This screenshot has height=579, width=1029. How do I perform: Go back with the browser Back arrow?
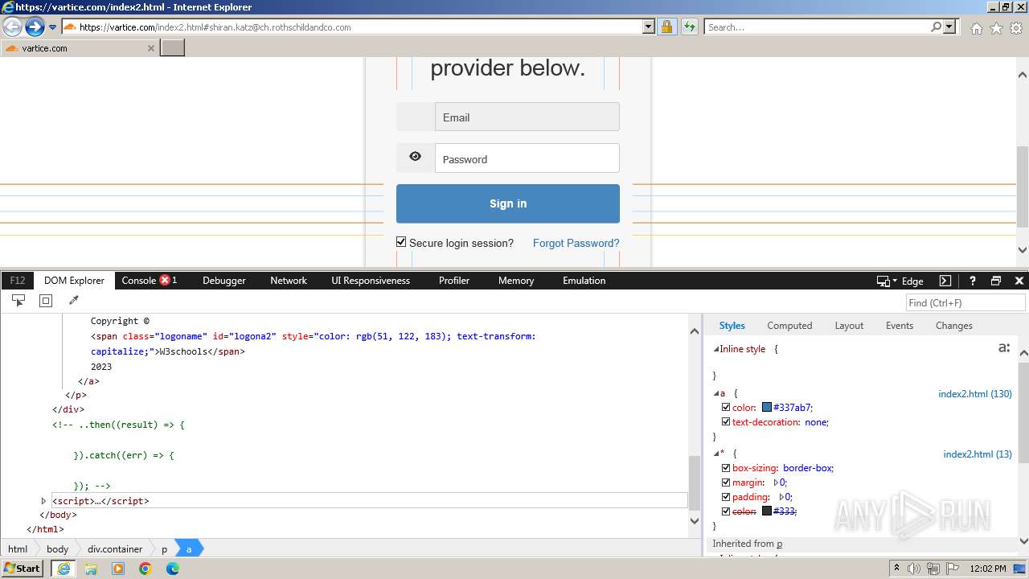[x=12, y=27]
